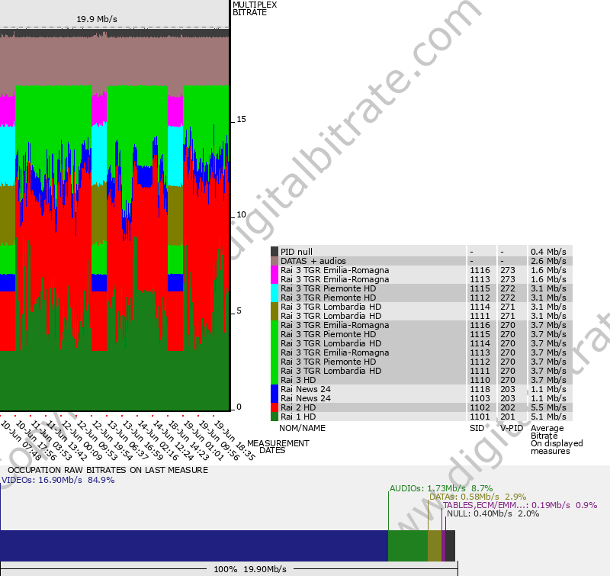The height and width of the screenshot is (576, 610).
Task: Click the 'MEASUREMENT DATES' axis title
Action: (x=278, y=447)
